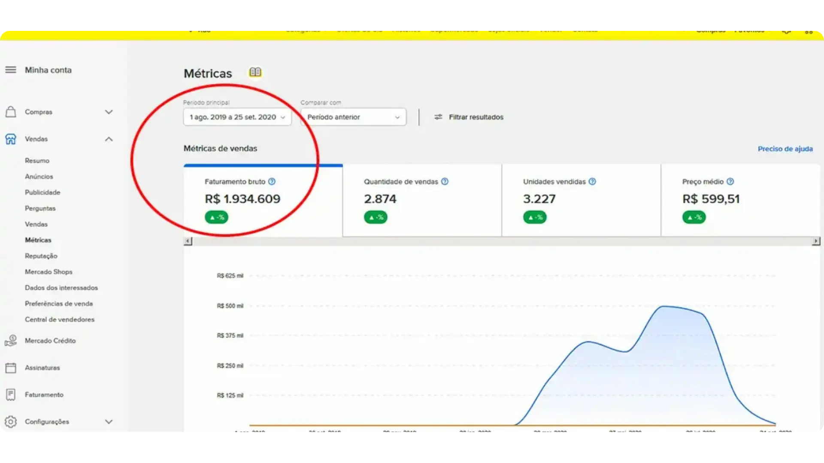Click the Compras shopping bag icon
This screenshot has width=824, height=463.
11,112
